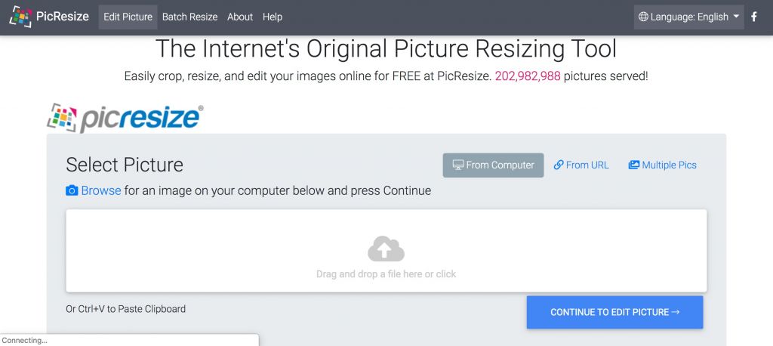This screenshot has width=773, height=346.
Task: Click the monitor icon on From Computer
Action: [457, 165]
